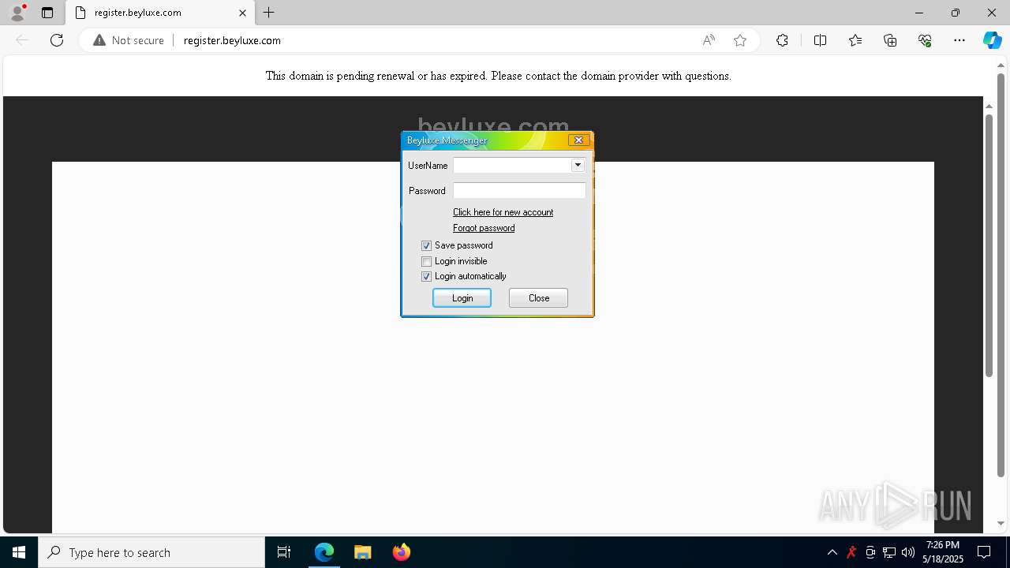Open the notification center icon
This screenshot has height=568, width=1010.
click(x=984, y=552)
